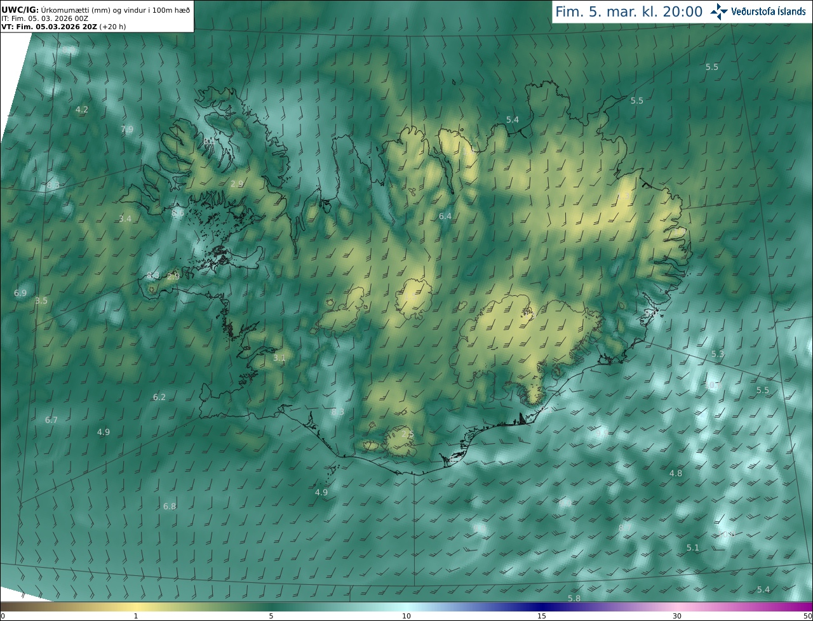Click the '15' tick on colour scale

coord(542,617)
